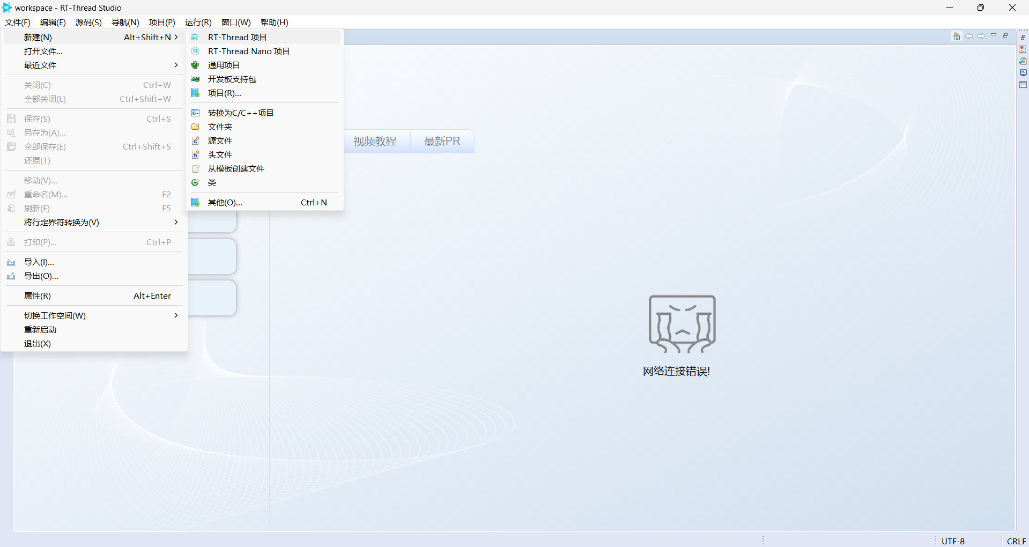This screenshot has height=547, width=1029.
Task: Select 全部保存(E) menu entry
Action: pos(94,146)
